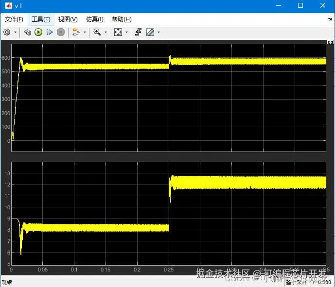Expand the measurements dropdown arrow

tap(159, 33)
